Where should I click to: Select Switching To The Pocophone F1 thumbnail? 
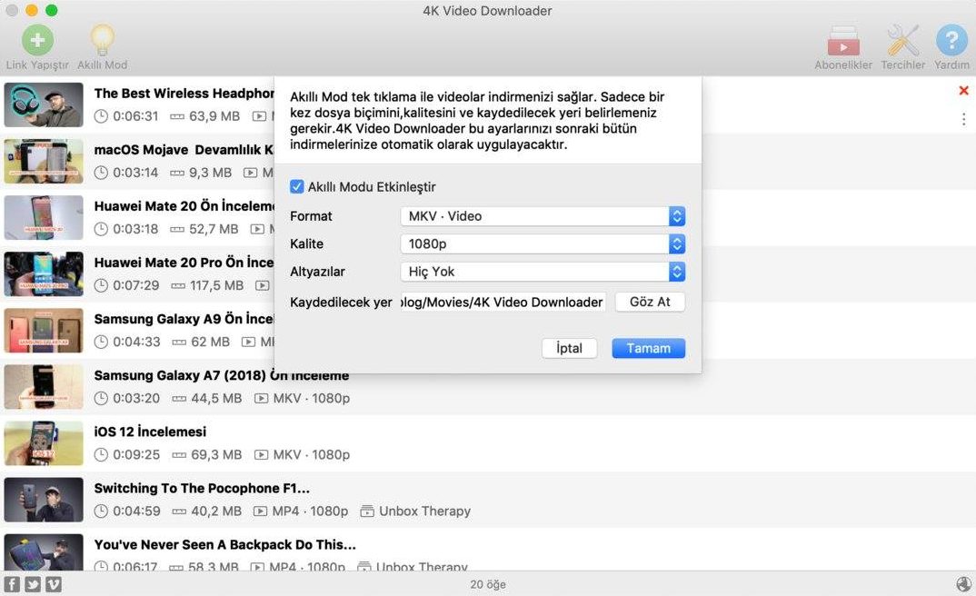click(x=44, y=500)
